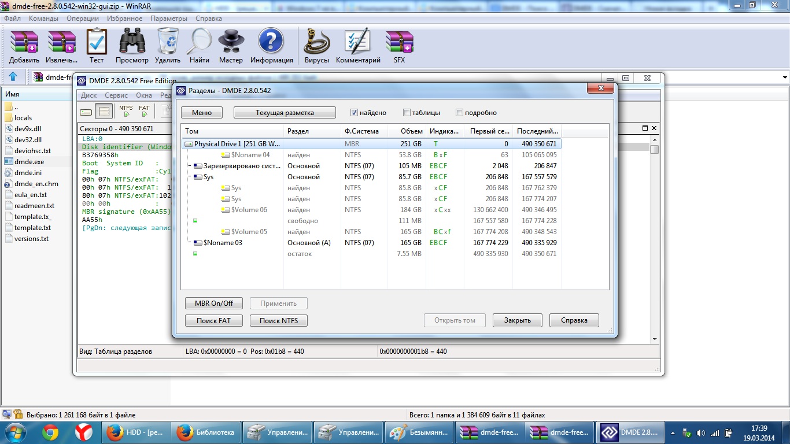This screenshot has height=444, width=790.
Task: Enable the подробно checkbox
Action: click(459, 113)
